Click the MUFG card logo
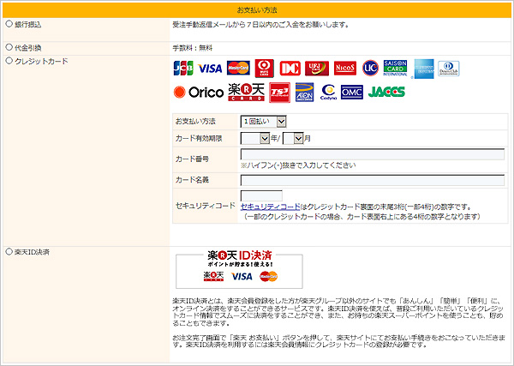This screenshot has height=366, width=514. tap(264, 69)
